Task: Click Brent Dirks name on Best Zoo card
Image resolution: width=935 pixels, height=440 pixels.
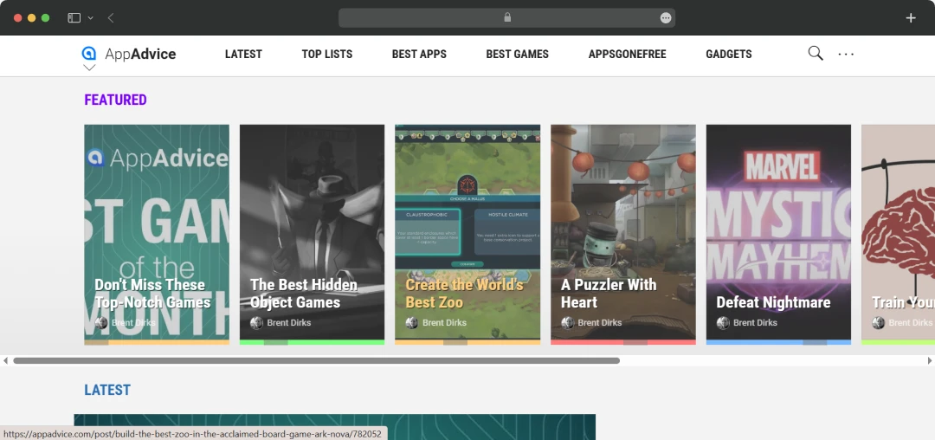Action: click(x=444, y=322)
